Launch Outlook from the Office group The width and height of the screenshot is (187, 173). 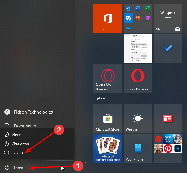click(x=128, y=9)
